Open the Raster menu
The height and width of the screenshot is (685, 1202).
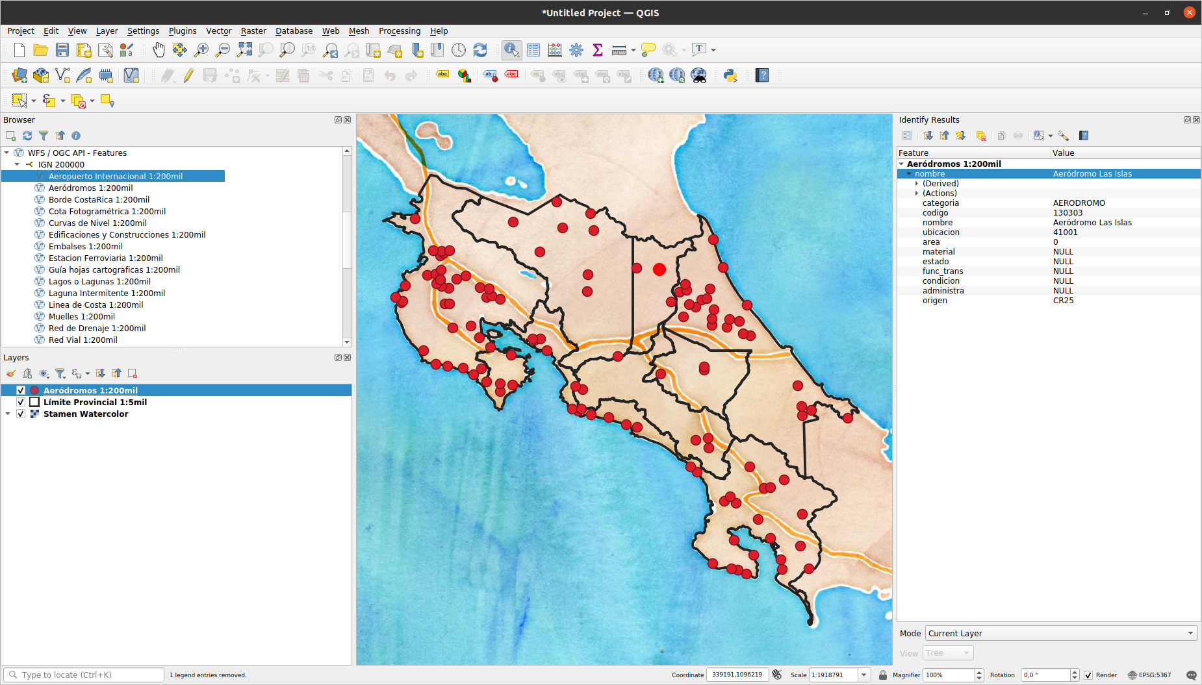253,31
